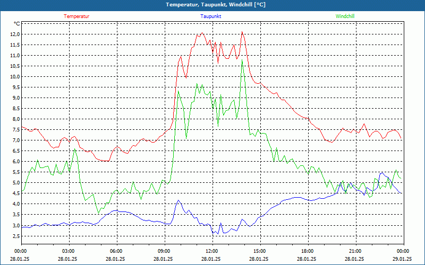This screenshot has height=265, width=425.
Task: Click the '11,5' y-axis value
Action: 15,45
